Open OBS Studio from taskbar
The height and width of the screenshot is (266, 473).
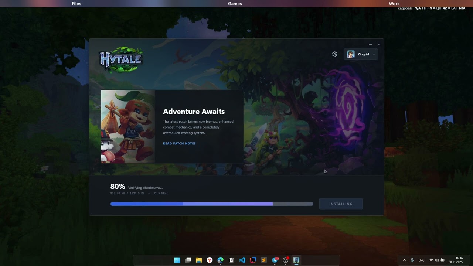point(286,260)
